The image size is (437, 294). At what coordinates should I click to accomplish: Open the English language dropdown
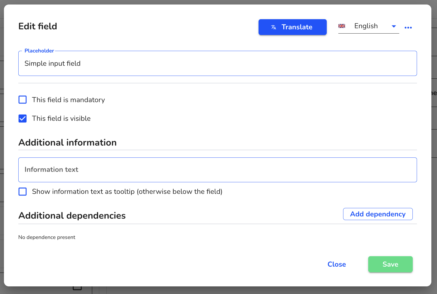point(368,26)
